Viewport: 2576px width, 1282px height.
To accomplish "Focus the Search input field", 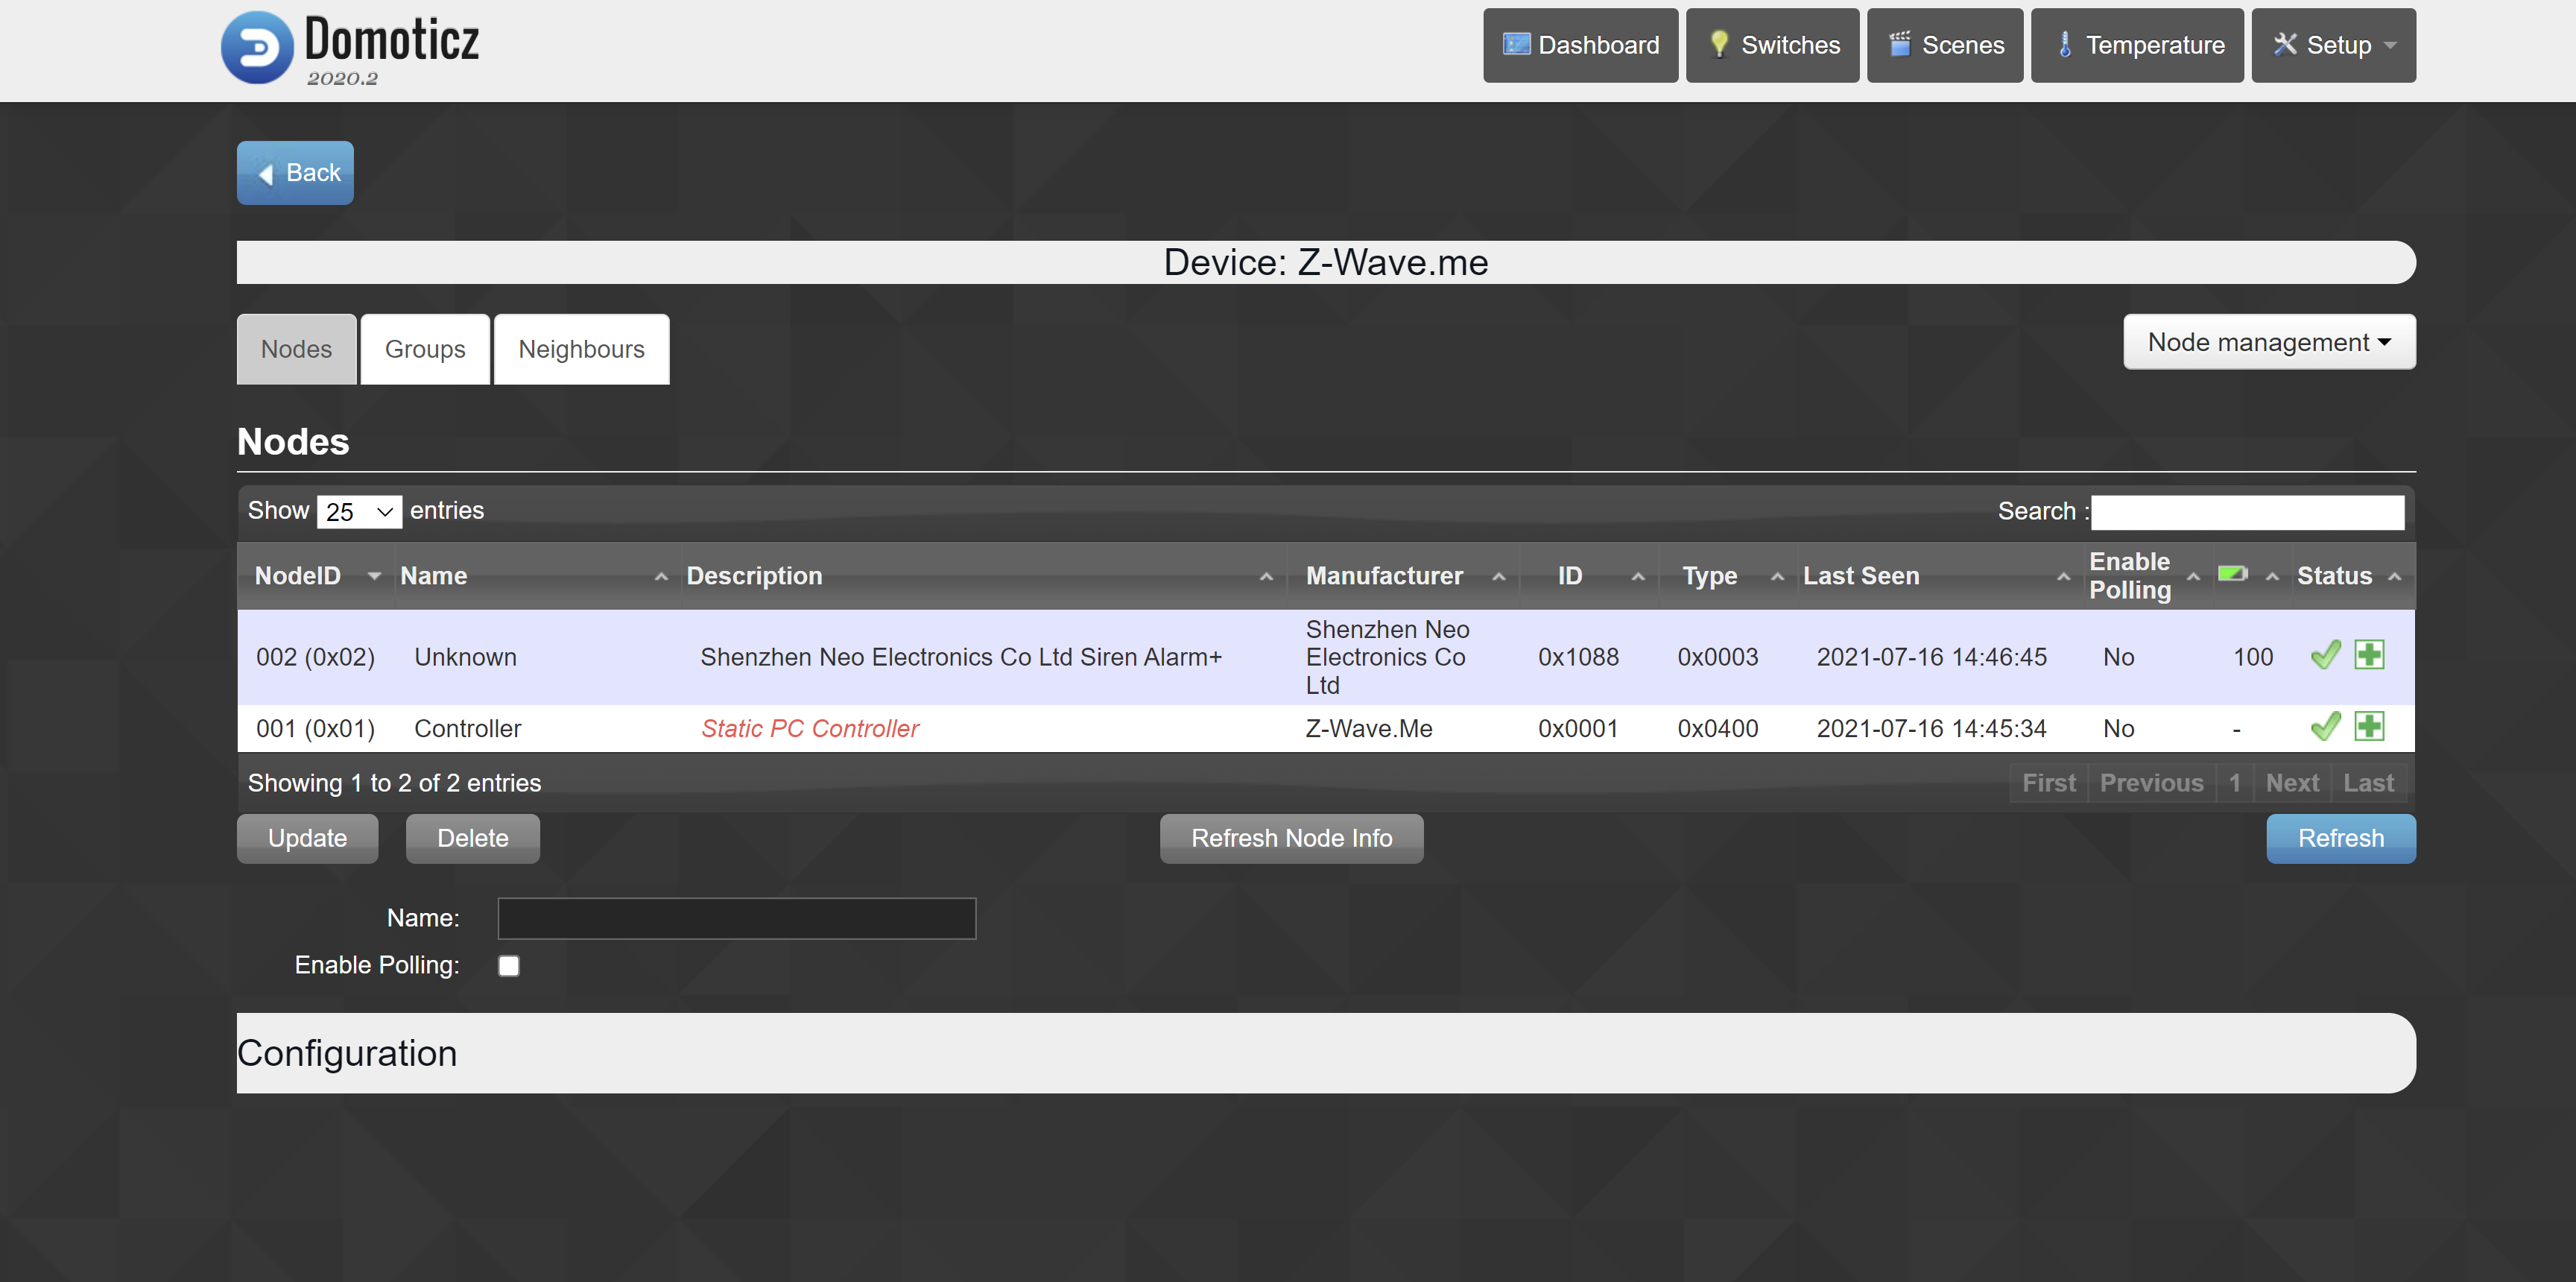I will tap(2247, 512).
